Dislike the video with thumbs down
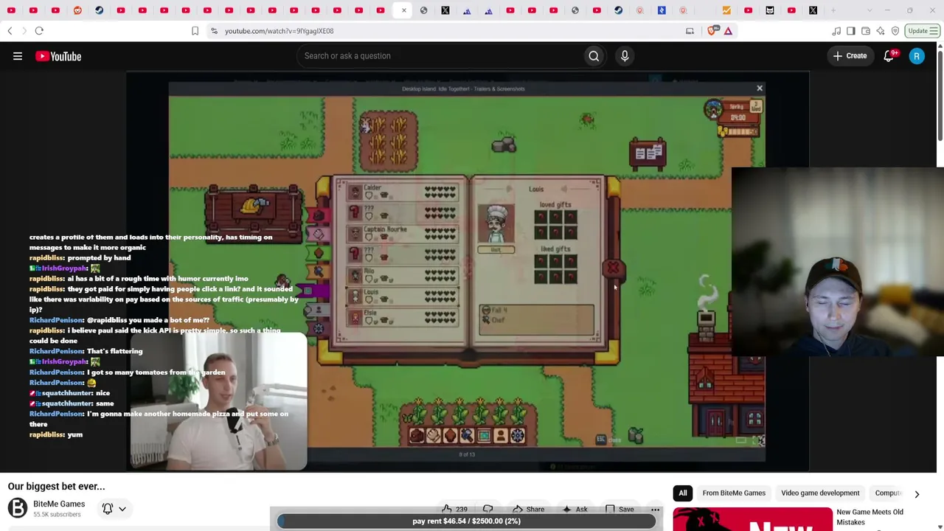944x531 pixels. [x=488, y=509]
